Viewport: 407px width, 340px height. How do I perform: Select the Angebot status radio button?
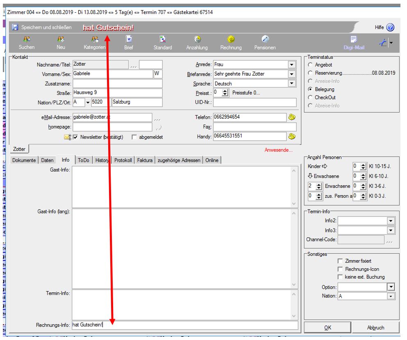310,65
